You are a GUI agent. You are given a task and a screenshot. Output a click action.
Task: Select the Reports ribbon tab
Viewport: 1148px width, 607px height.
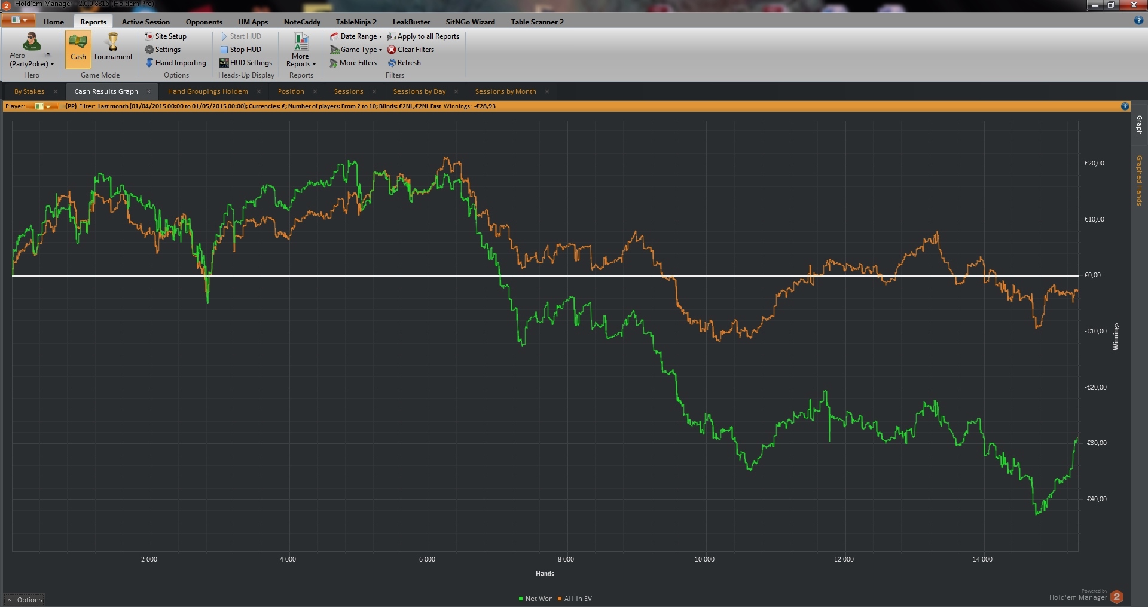click(93, 22)
